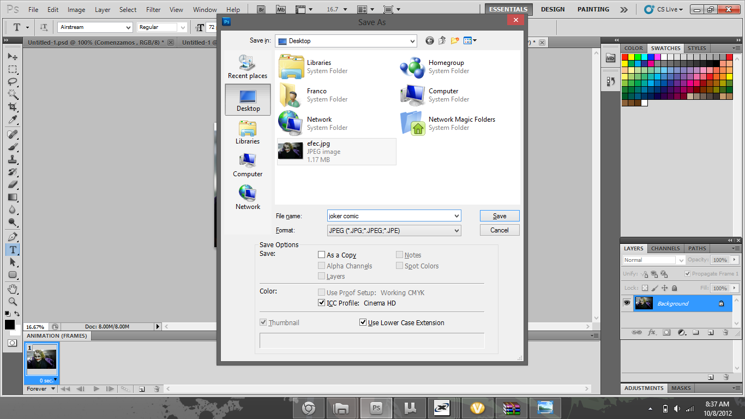Toggle Use Lower Case Extension checkbox
This screenshot has width=745, height=419.
point(363,322)
